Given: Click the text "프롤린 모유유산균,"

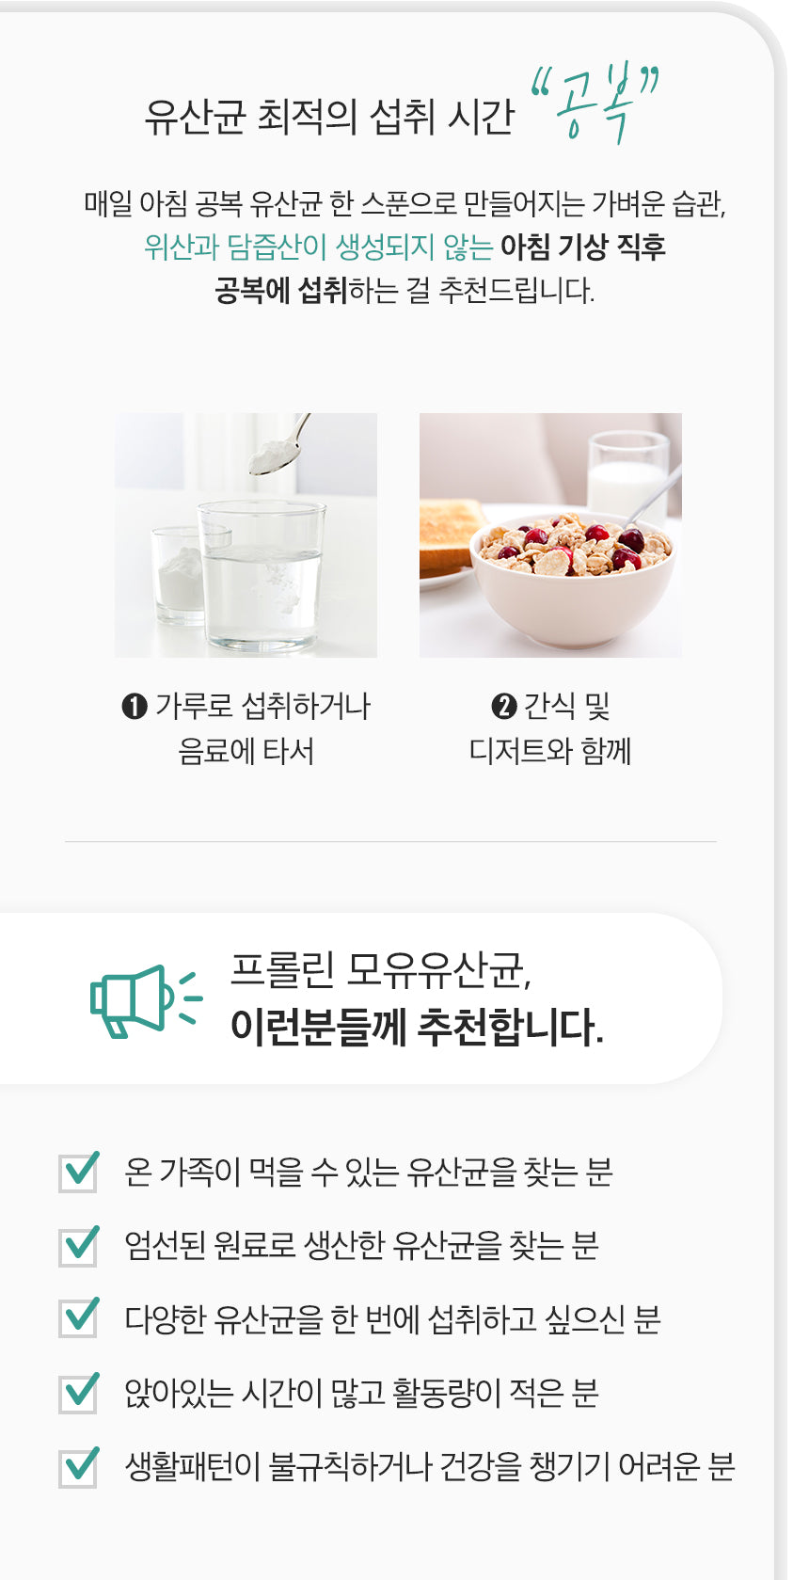Looking at the screenshot, I should [x=381, y=969].
